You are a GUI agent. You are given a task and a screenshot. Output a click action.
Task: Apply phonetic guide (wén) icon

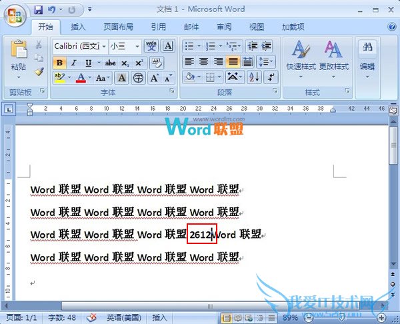point(151,46)
